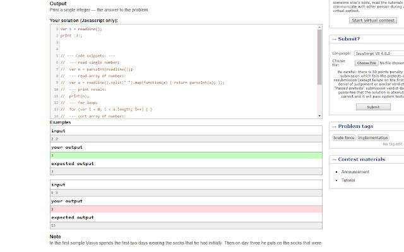The width and height of the screenshot is (404, 252).
Task: Click the Problem tags section header
Action: (x=355, y=126)
